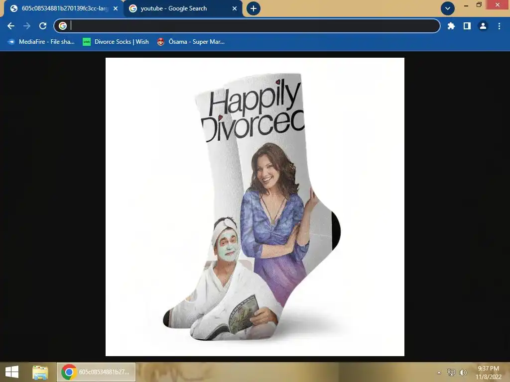Open the Chrome profile avatar

click(483, 26)
